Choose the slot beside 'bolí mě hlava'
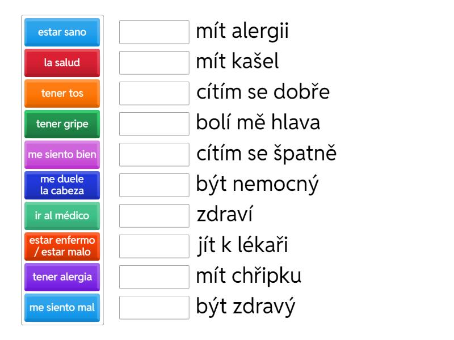 pos(154,124)
